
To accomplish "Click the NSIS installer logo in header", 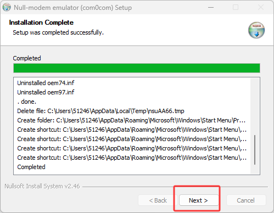I will coord(256,30).
